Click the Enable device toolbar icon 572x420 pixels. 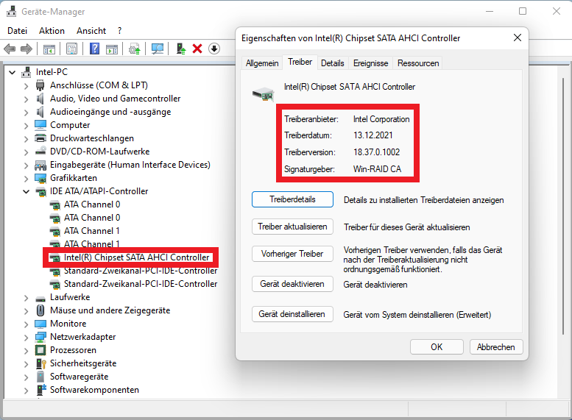point(180,49)
